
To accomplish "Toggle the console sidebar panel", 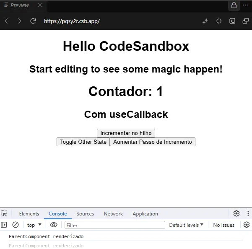I will (x=4, y=225).
